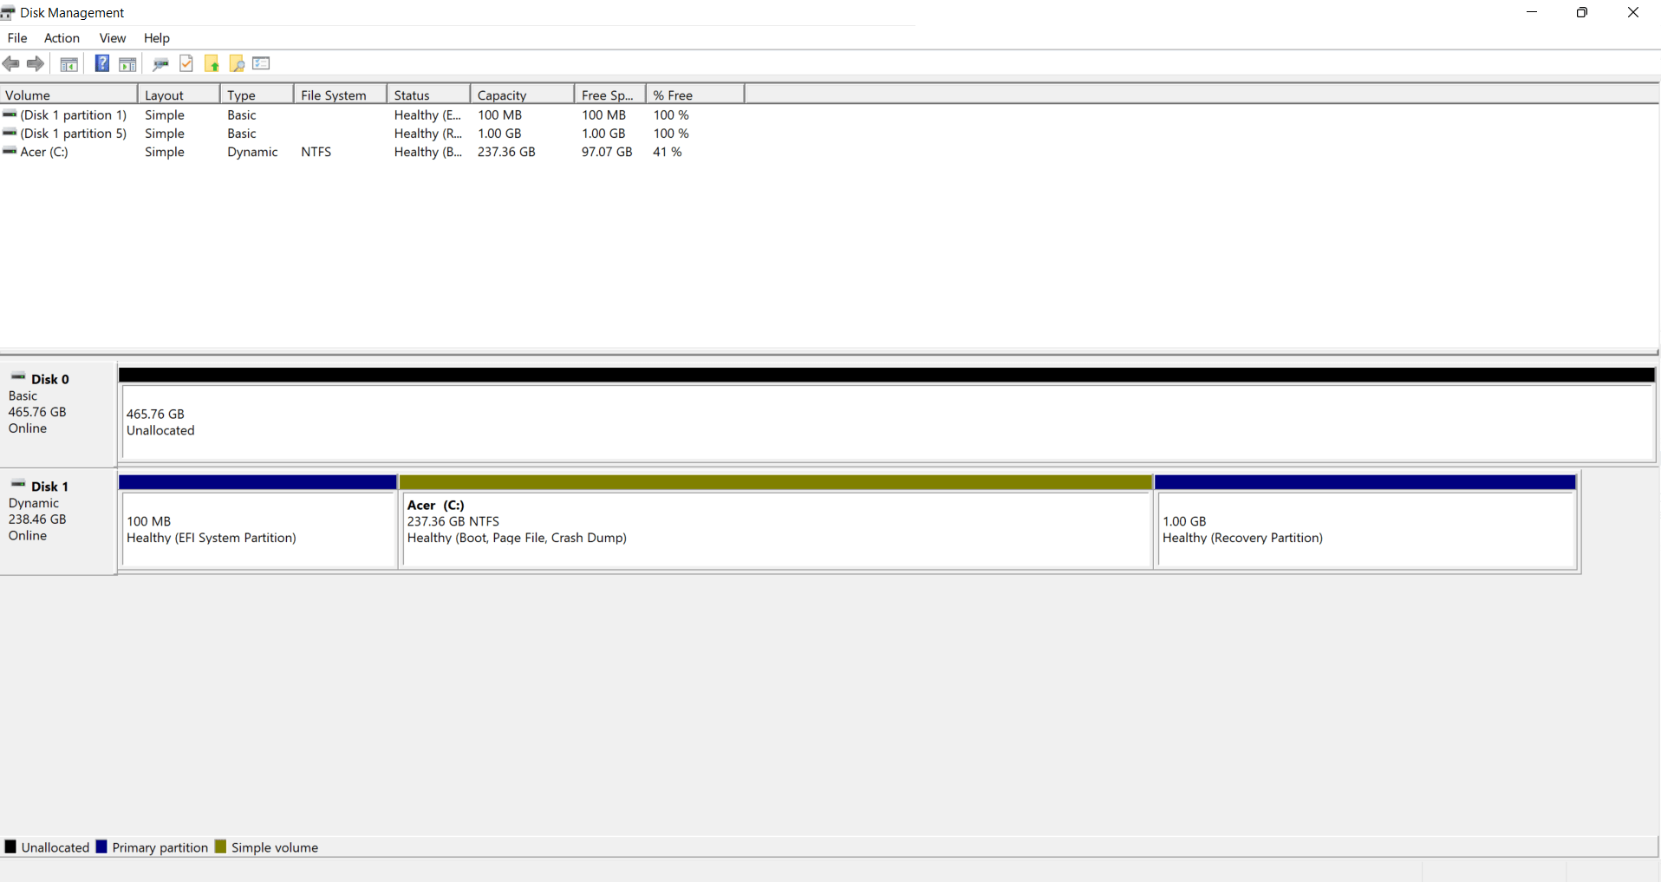The image size is (1661, 882).
Task: Click the folder with green up arrow icon
Action: point(212,63)
